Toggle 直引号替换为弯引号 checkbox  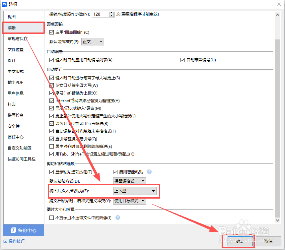[52, 139]
